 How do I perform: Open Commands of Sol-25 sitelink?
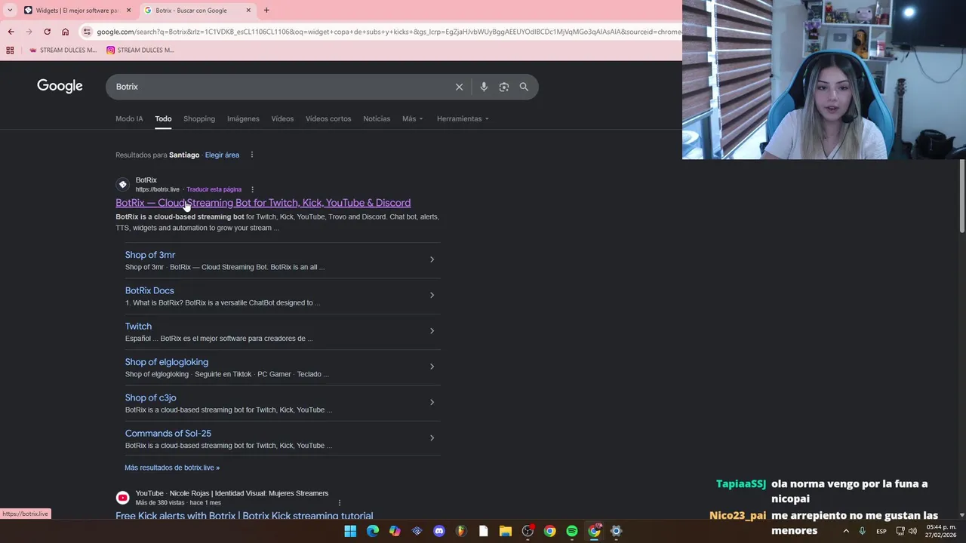pos(168,434)
